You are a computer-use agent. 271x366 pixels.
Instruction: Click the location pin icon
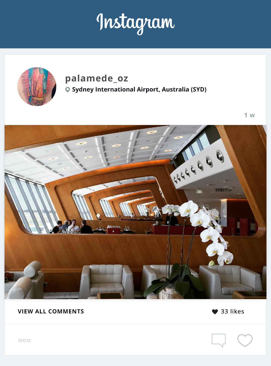coord(67,90)
